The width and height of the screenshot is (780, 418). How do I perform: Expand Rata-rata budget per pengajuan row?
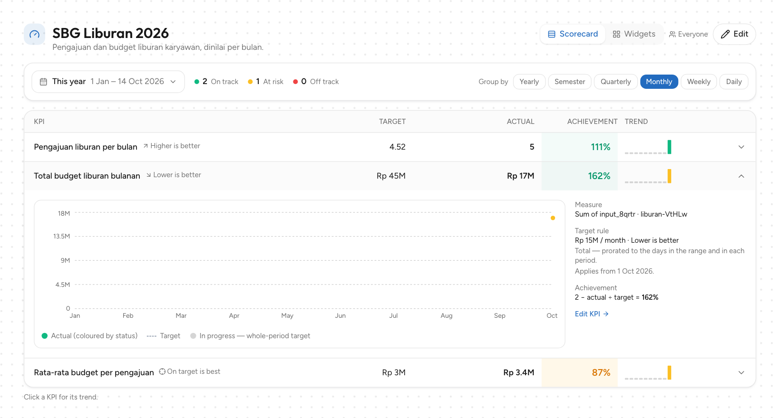coord(741,372)
